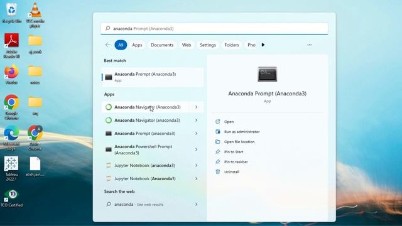Show more filter tabs with the arrow
Image resolution: width=402 pixels, height=226 pixels.
tap(263, 45)
